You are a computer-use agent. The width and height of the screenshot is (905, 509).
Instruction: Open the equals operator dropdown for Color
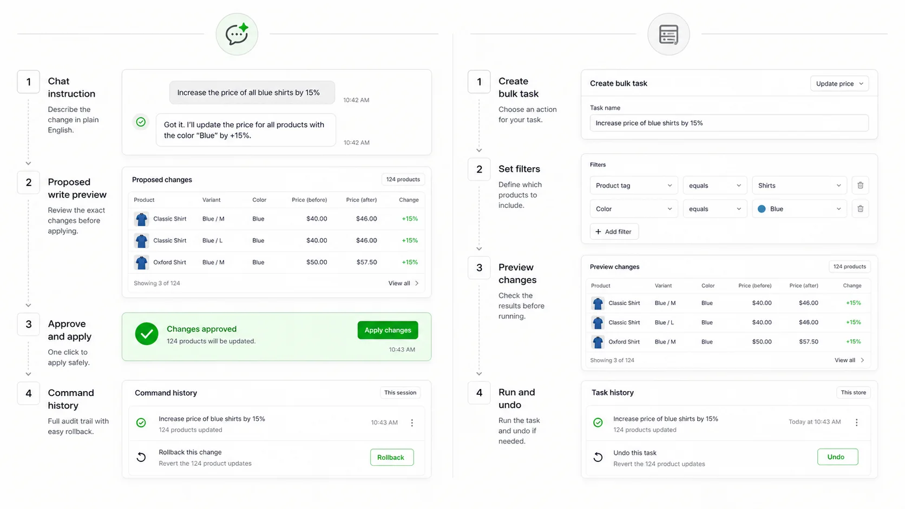[714, 209]
